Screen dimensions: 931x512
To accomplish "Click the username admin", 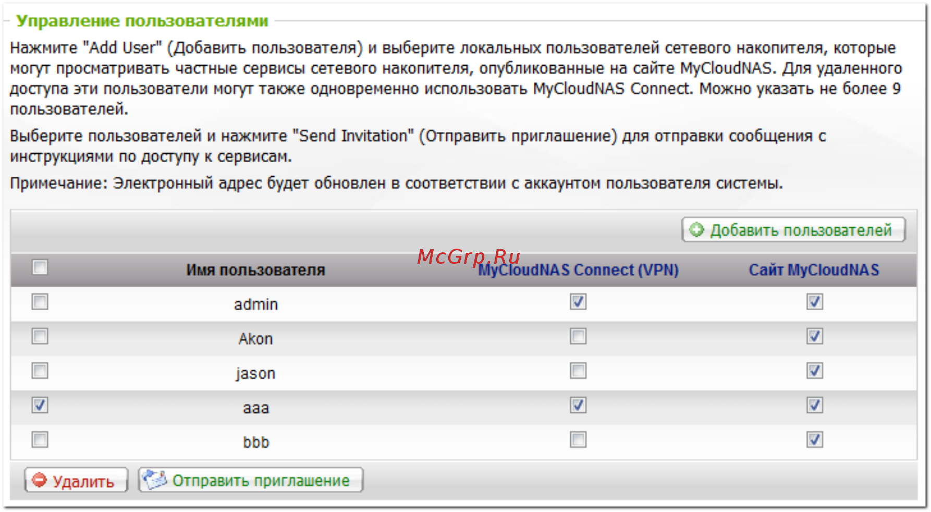I will [x=256, y=304].
